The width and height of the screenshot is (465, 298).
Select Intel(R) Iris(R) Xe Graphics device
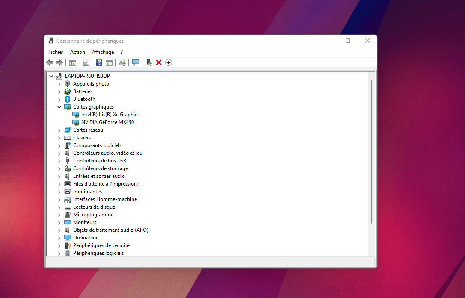coord(110,115)
